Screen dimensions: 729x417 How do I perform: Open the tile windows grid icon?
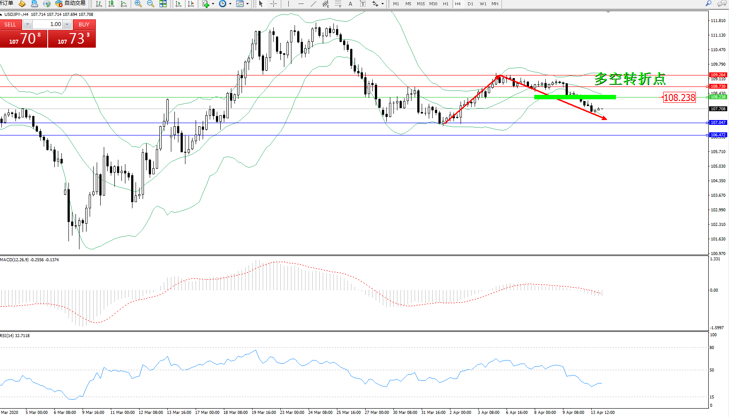[x=163, y=4]
